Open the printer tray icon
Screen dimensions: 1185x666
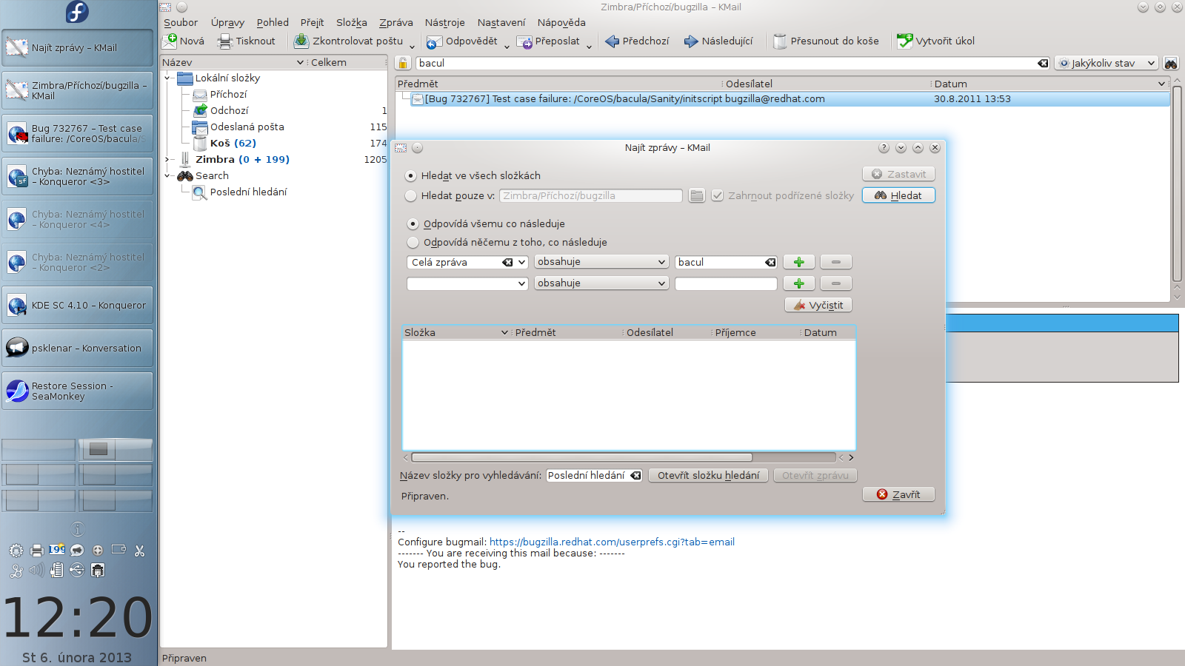coord(36,551)
